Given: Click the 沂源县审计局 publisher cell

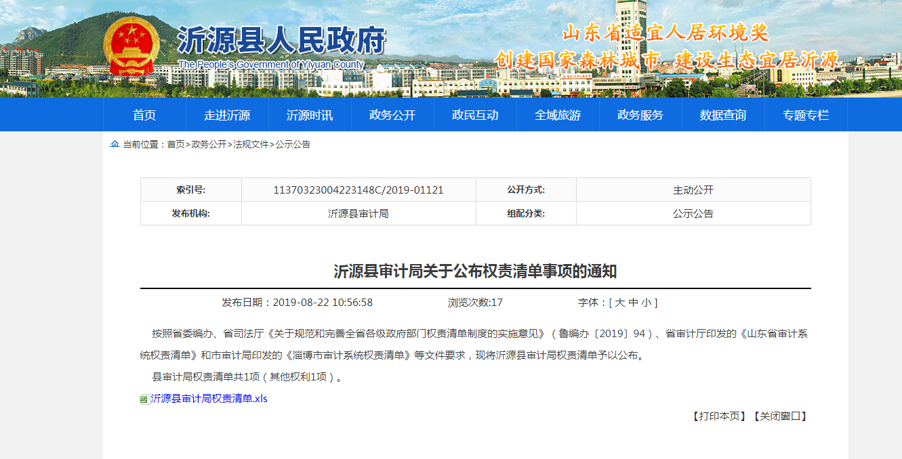Looking at the screenshot, I should click(x=358, y=213).
